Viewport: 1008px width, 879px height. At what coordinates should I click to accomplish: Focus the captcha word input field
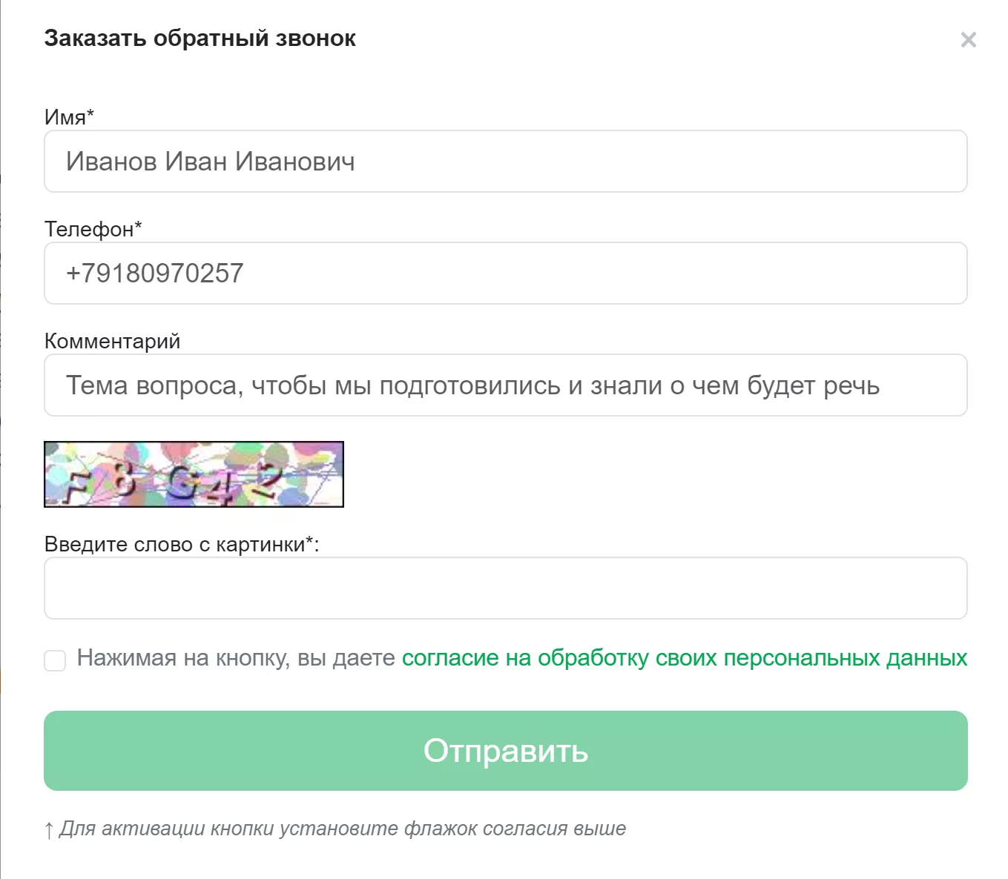[505, 588]
